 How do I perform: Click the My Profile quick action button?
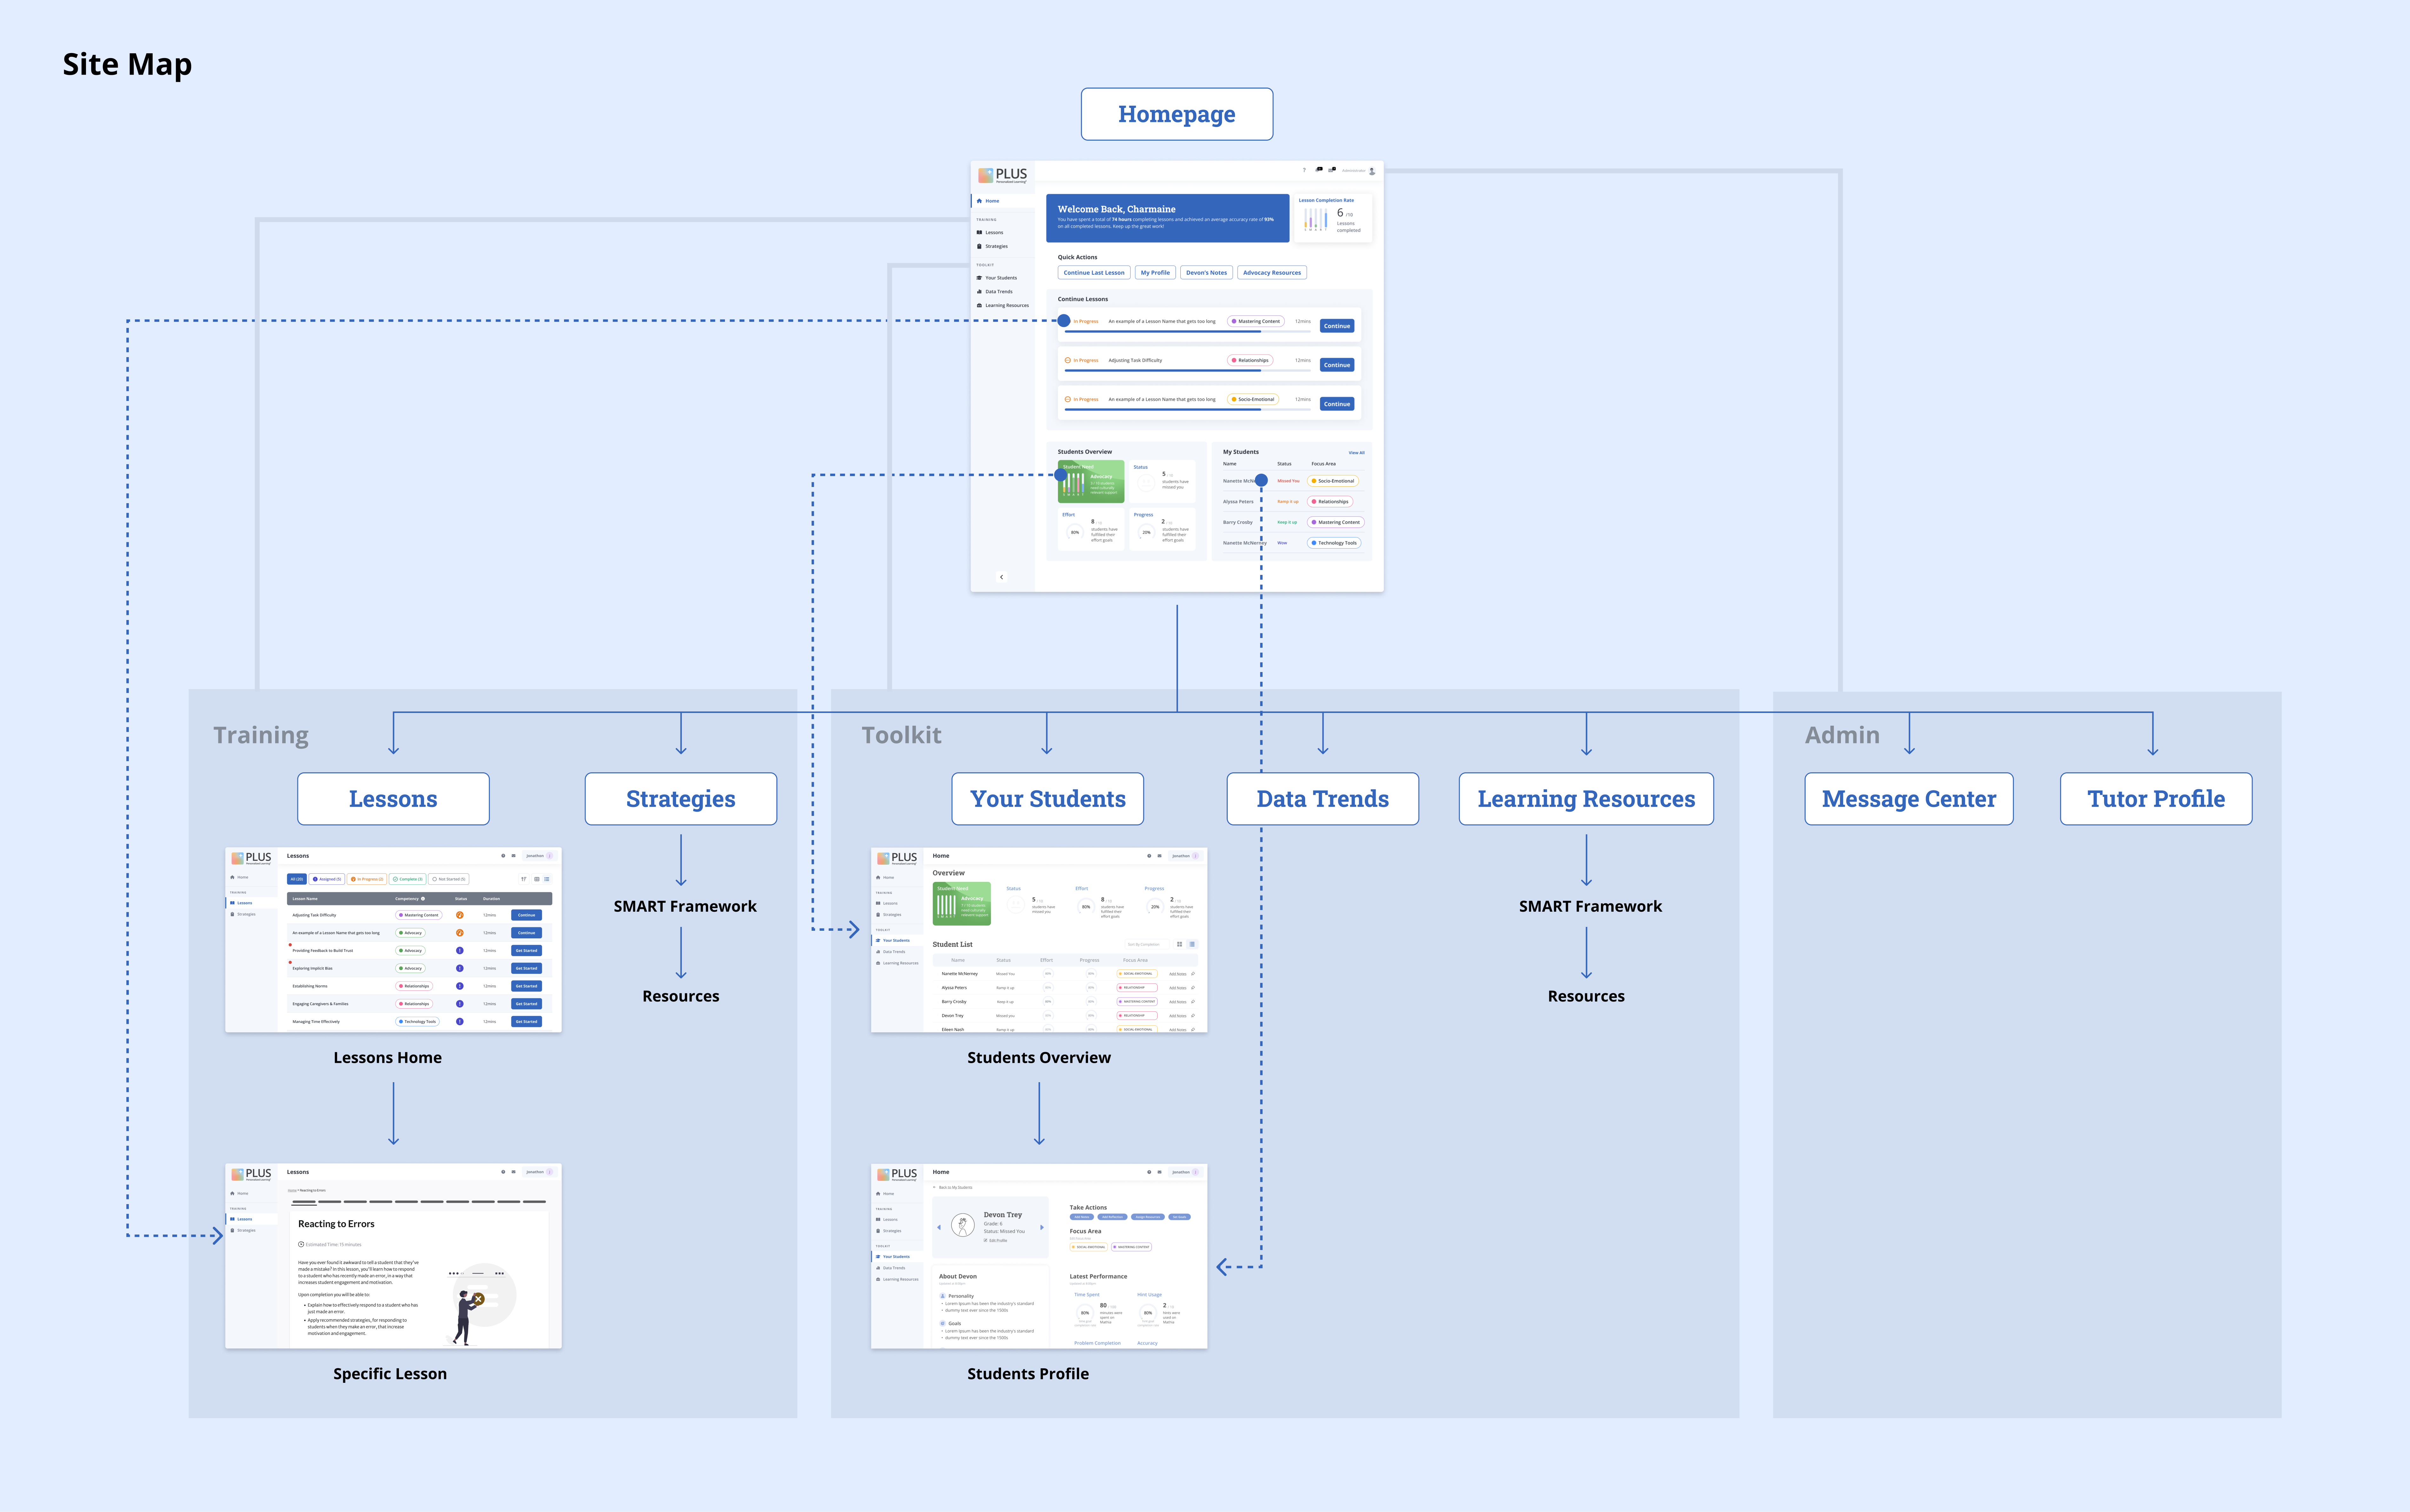pyautogui.click(x=1156, y=273)
